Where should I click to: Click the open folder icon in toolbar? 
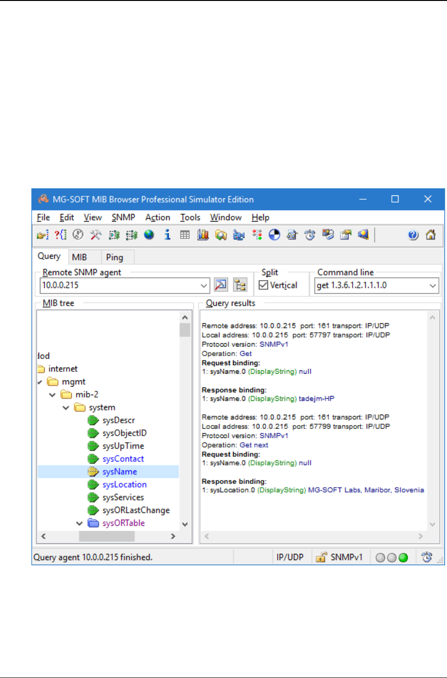point(43,235)
